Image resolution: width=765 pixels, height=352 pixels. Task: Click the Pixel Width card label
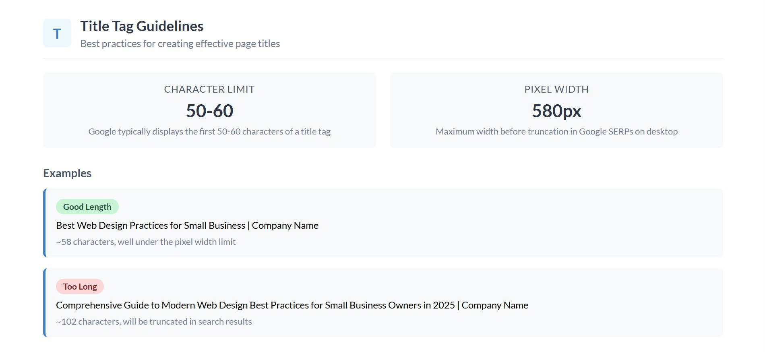556,89
